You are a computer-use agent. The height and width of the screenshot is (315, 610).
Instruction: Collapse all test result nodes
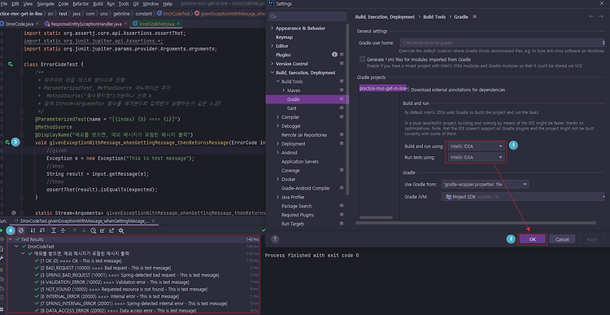(63, 230)
